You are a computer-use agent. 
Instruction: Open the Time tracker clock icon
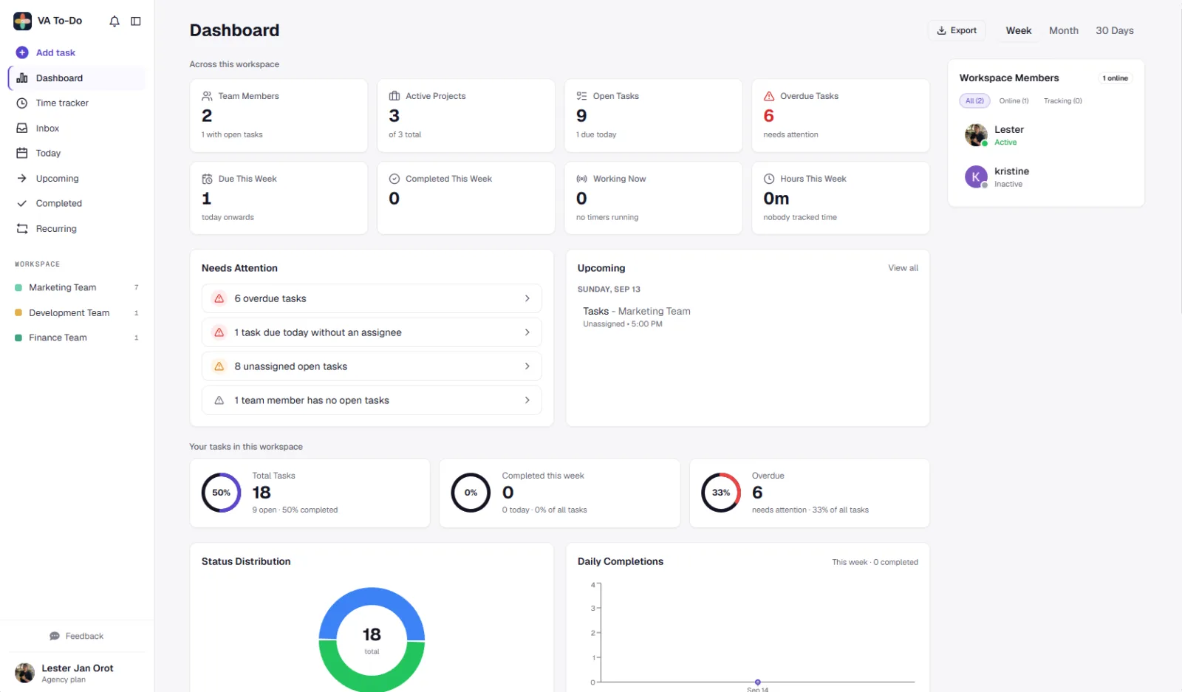pos(22,103)
